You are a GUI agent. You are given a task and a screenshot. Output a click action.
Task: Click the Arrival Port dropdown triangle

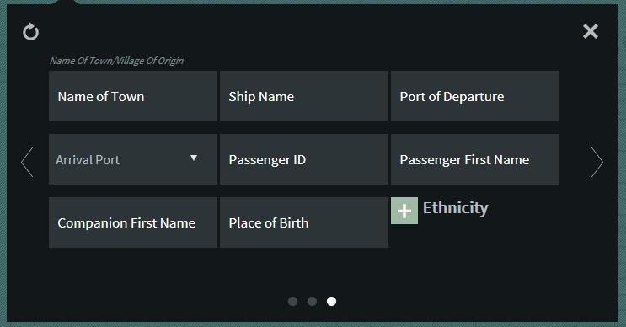(x=194, y=158)
